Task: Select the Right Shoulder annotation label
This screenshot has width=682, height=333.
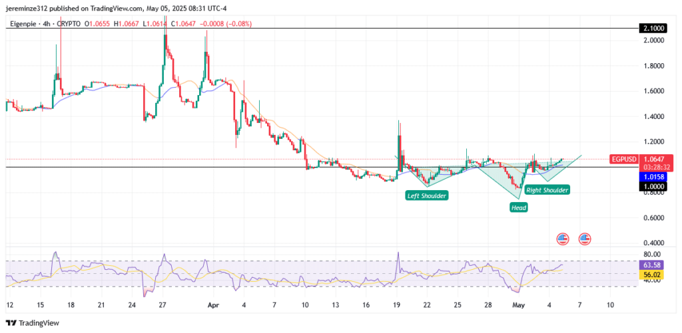Action: (x=547, y=189)
